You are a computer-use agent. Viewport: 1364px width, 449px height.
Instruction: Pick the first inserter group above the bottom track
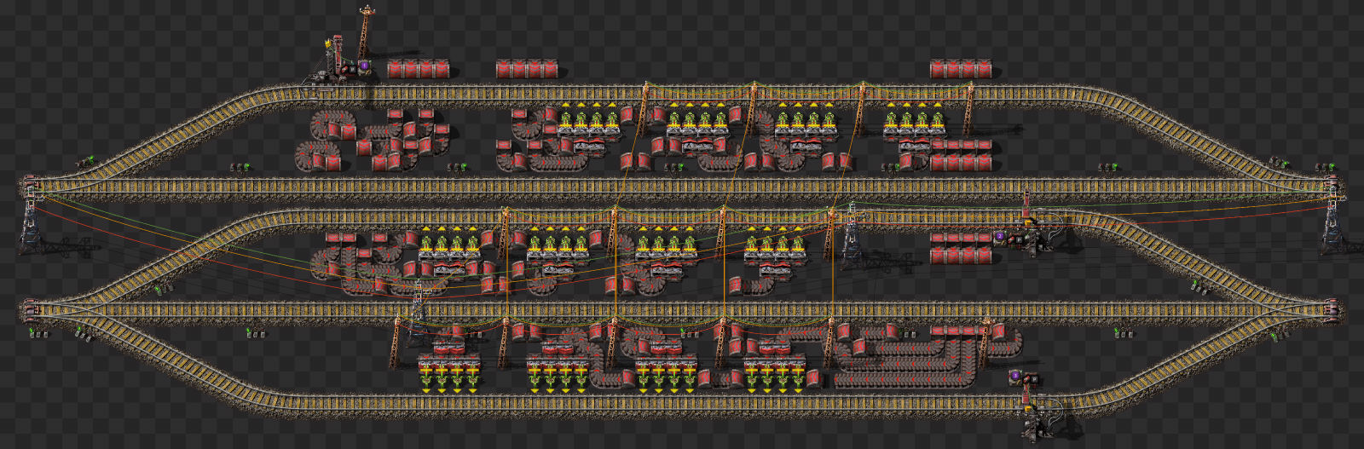click(x=450, y=375)
